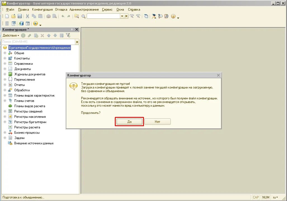Click the Cut scissors icon
The image size is (287, 201).
(27, 16)
